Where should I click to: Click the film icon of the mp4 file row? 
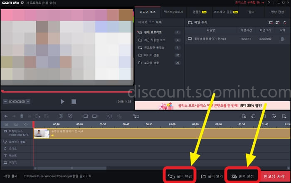(x=190, y=39)
